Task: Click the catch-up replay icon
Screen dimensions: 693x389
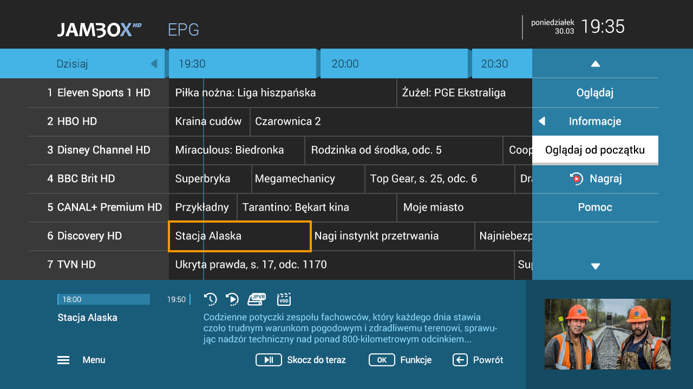Action: coord(232,299)
